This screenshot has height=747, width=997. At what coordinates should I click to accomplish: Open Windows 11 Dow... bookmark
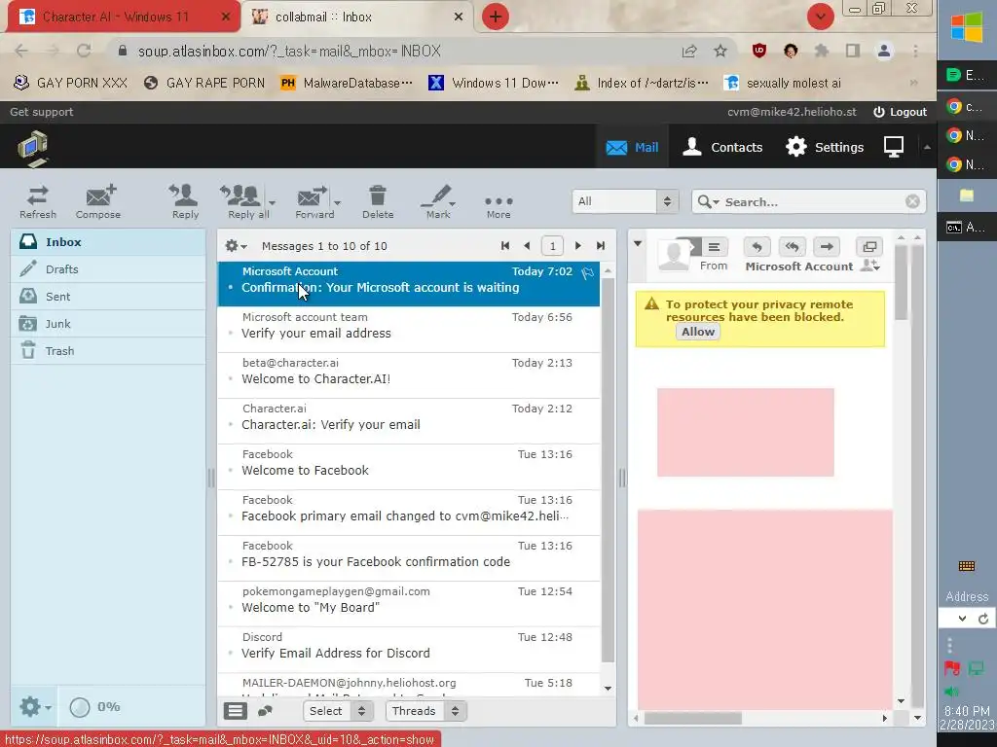pos(494,83)
